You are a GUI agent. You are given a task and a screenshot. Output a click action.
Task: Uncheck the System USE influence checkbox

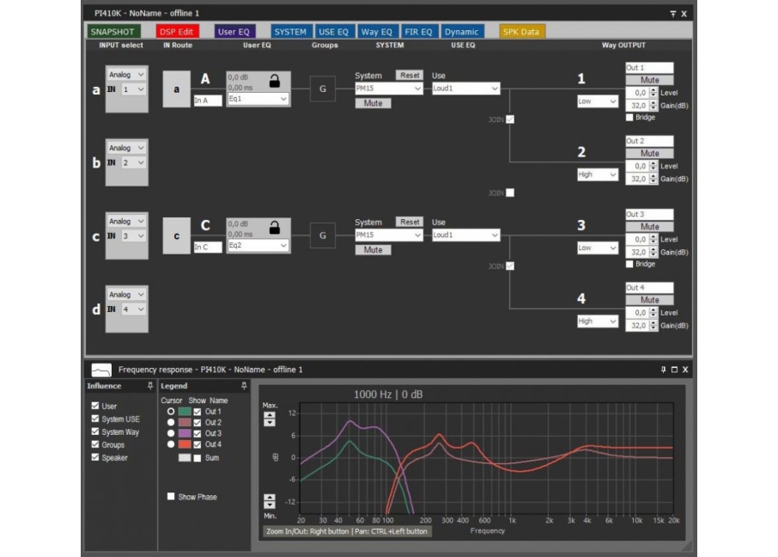(x=95, y=419)
